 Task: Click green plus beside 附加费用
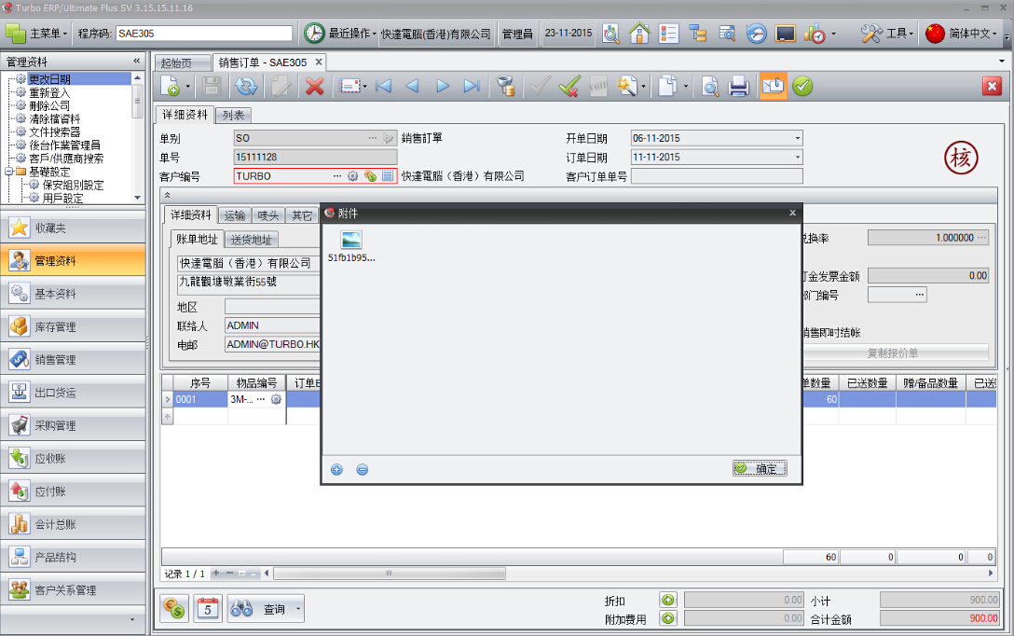click(668, 618)
